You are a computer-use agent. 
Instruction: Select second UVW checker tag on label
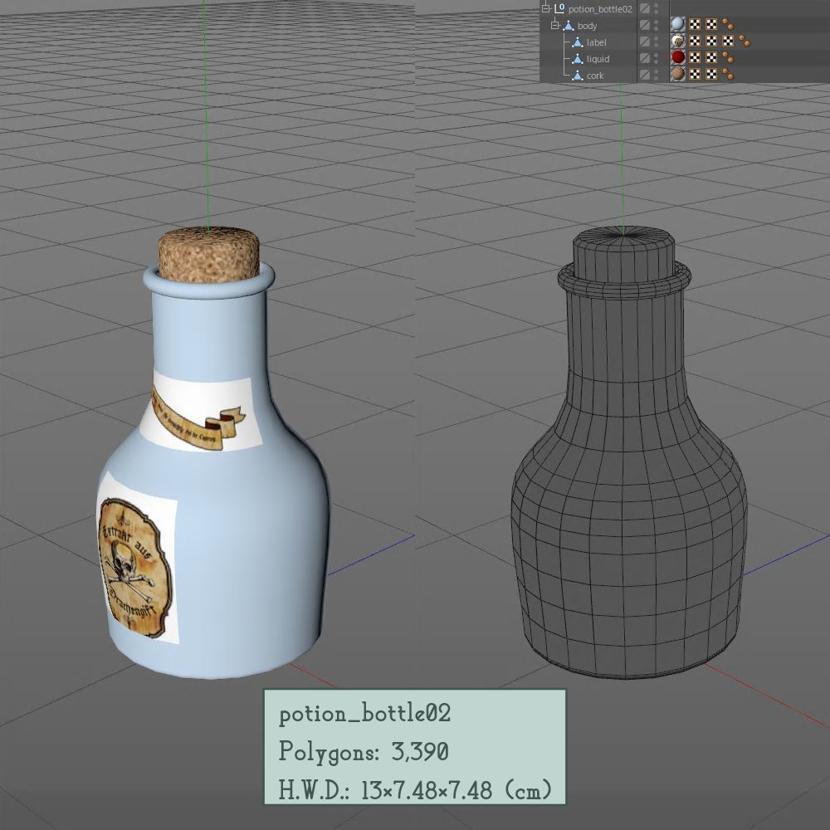click(711, 41)
